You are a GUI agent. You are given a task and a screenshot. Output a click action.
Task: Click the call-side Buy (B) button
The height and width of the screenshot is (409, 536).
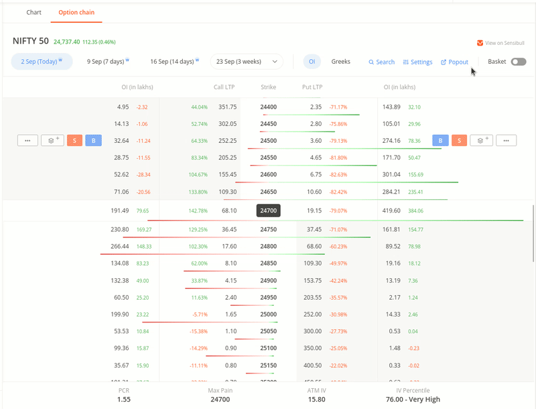click(94, 141)
